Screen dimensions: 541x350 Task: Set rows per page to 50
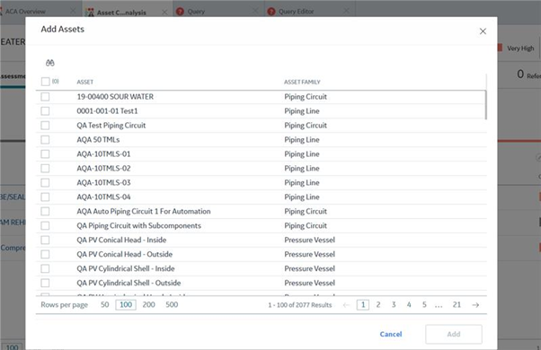(105, 304)
